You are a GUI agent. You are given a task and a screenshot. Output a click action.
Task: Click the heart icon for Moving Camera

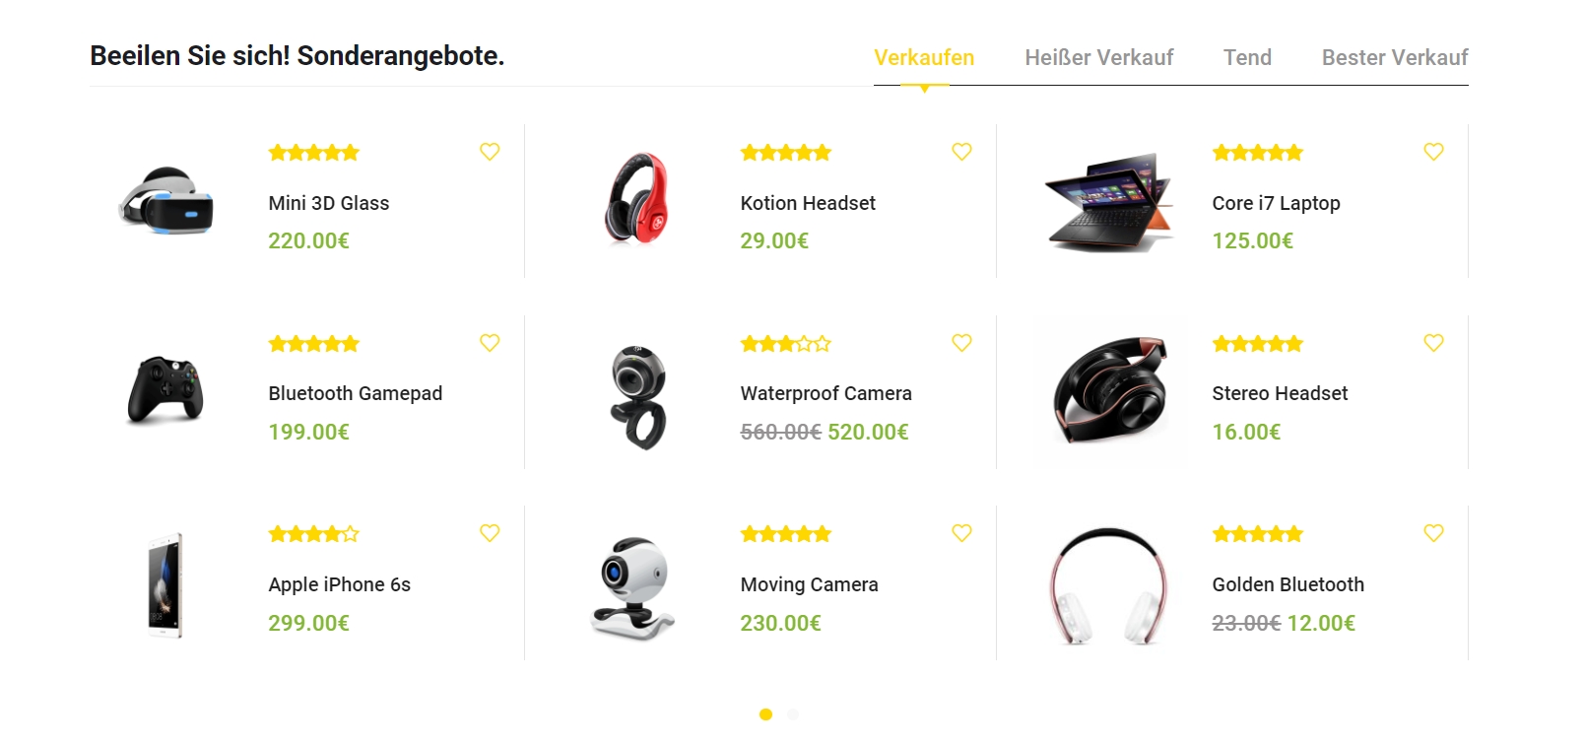point(961,533)
